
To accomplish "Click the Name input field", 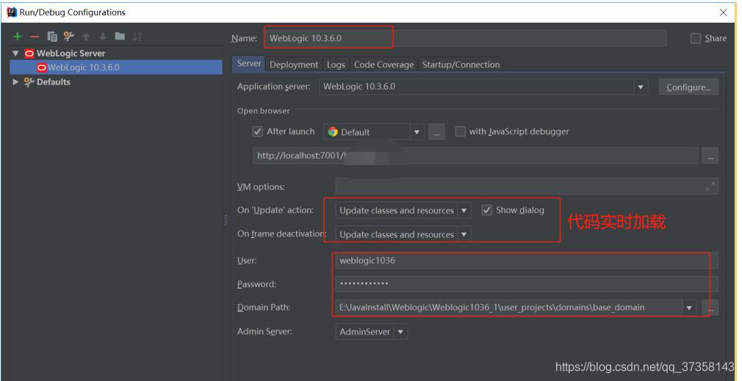I will 466,38.
